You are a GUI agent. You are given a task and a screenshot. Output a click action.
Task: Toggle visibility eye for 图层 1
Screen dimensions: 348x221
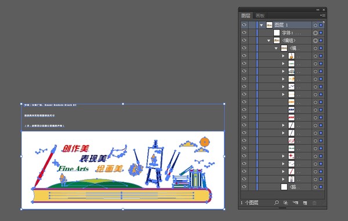tap(244, 25)
